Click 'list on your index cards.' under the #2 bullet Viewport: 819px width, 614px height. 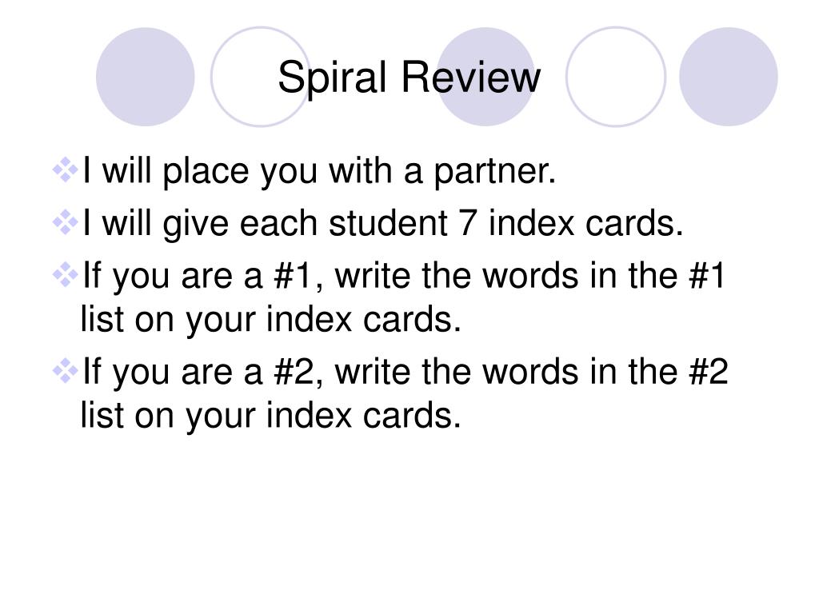[x=270, y=416]
